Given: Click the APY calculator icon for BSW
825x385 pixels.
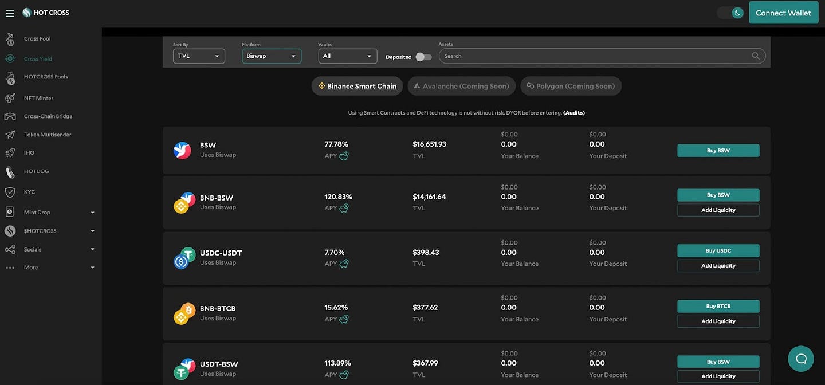Looking at the screenshot, I should coord(344,155).
